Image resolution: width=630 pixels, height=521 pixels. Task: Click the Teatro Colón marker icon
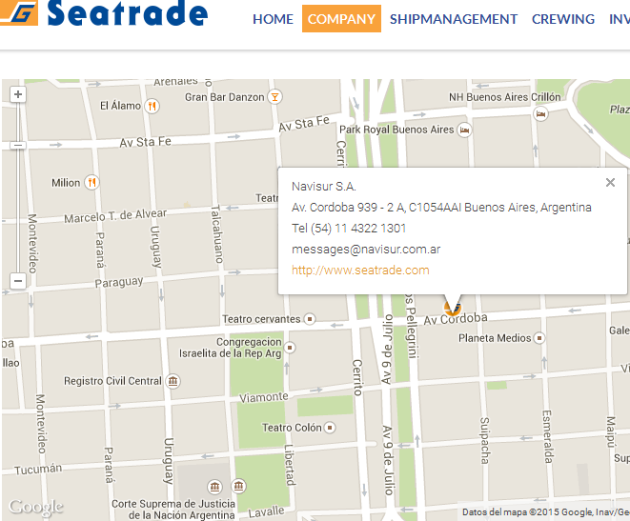pyautogui.click(x=330, y=428)
